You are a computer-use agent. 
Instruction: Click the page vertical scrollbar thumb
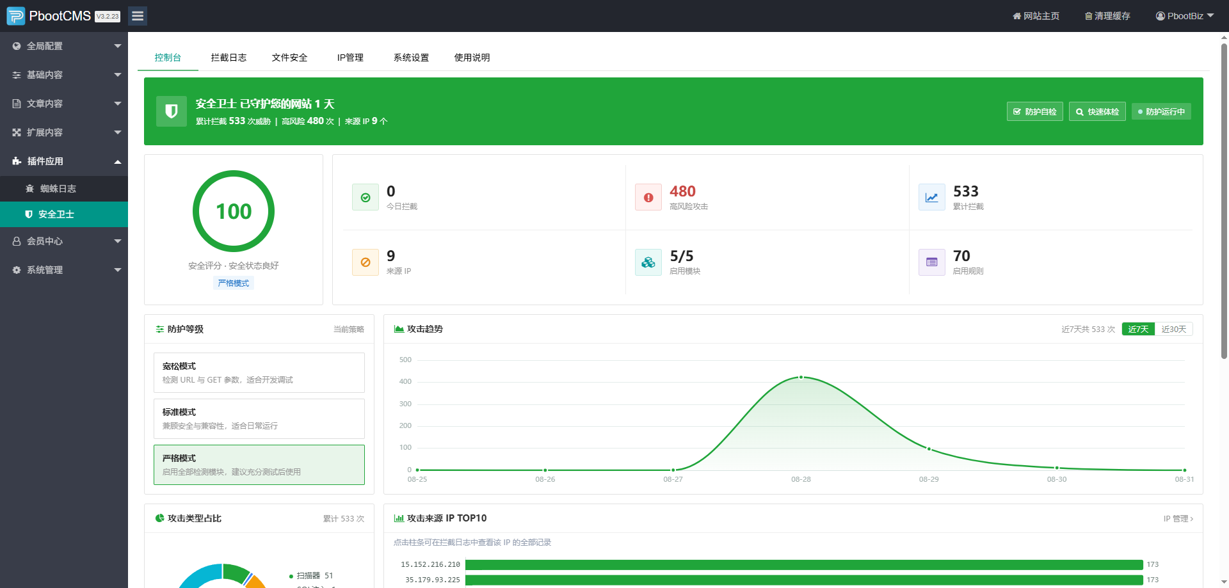[x=1224, y=201]
